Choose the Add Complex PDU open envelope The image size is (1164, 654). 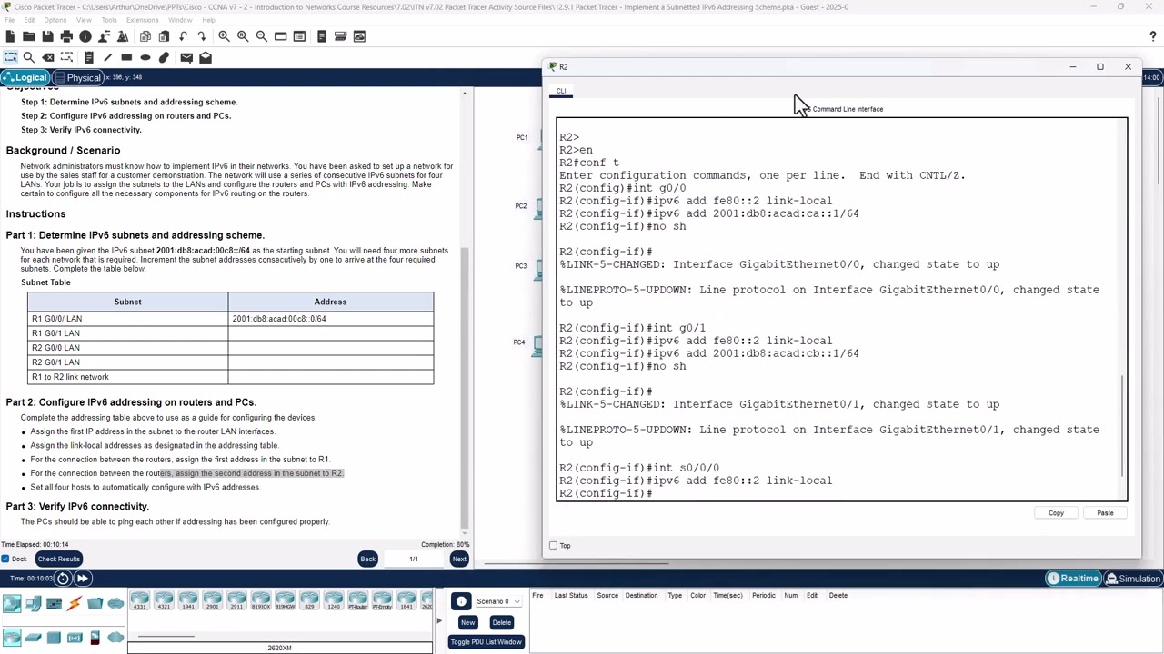[206, 57]
